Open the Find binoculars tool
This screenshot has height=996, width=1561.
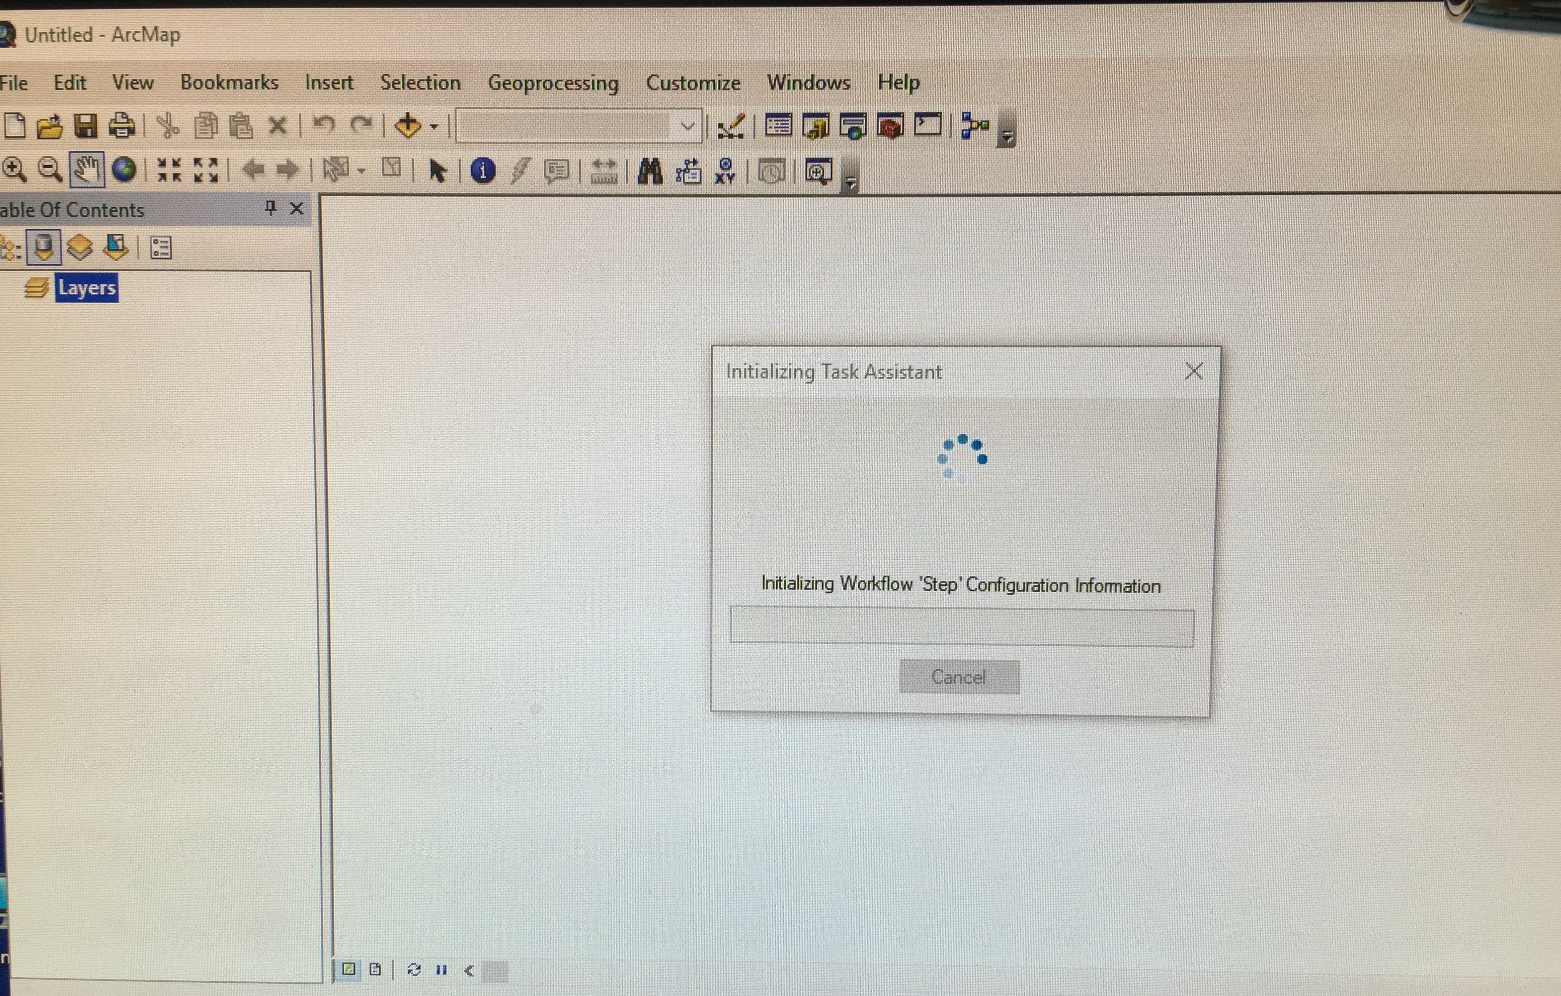coord(650,172)
